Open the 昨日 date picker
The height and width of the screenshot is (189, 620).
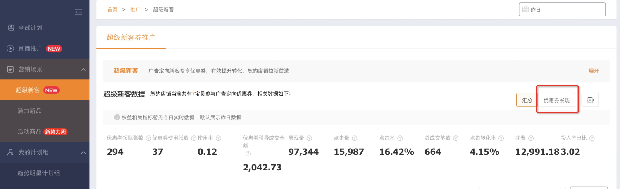tap(562, 9)
